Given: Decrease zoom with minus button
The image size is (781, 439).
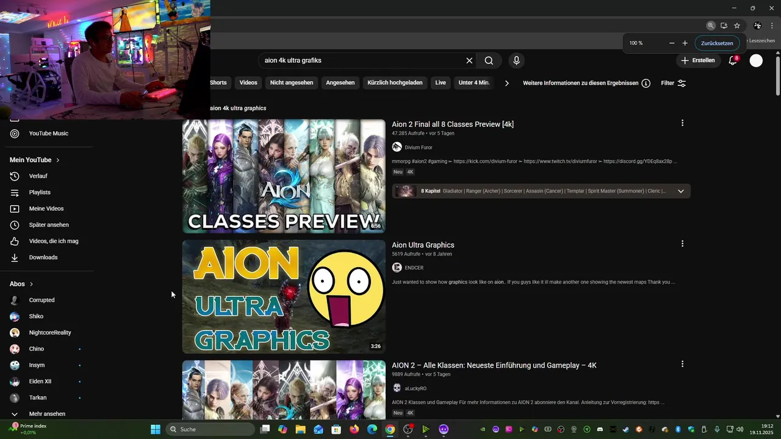Looking at the screenshot, I should [672, 43].
